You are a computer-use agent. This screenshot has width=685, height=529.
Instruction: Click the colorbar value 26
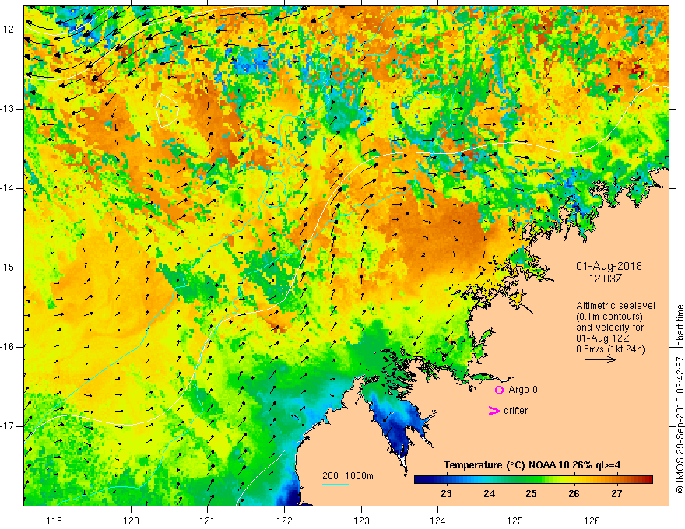(574, 494)
